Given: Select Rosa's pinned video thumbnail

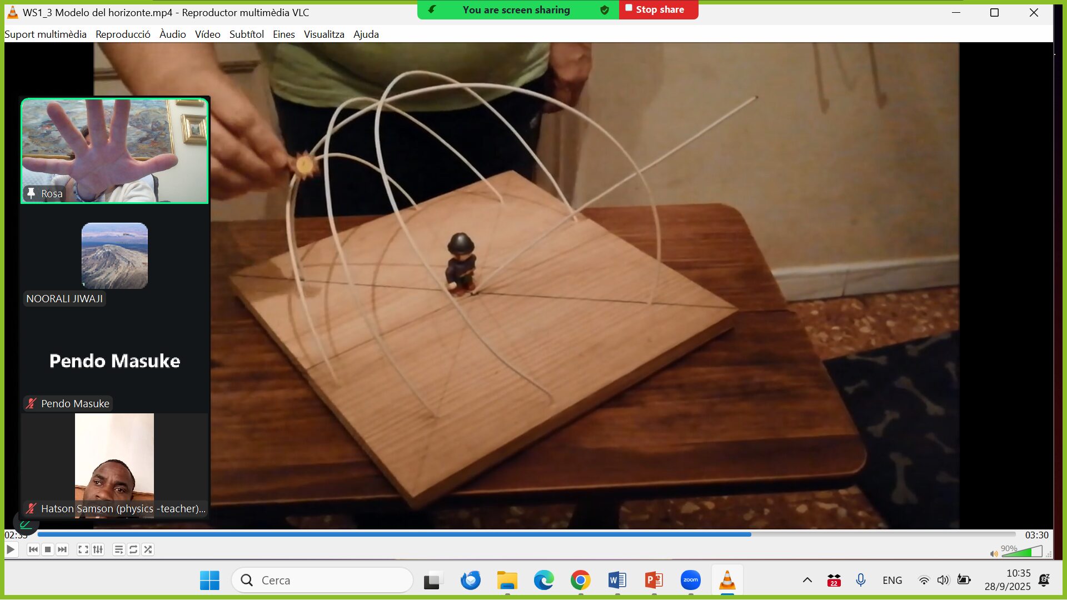Looking at the screenshot, I should pyautogui.click(x=114, y=151).
